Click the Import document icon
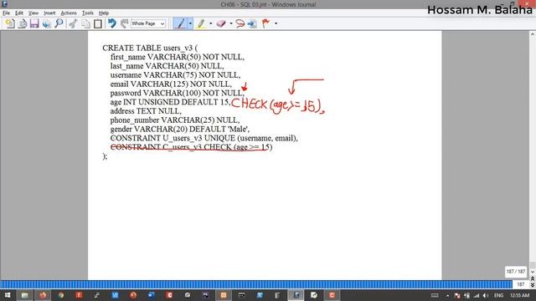Screen dimensions: 536x301 tap(23, 23)
